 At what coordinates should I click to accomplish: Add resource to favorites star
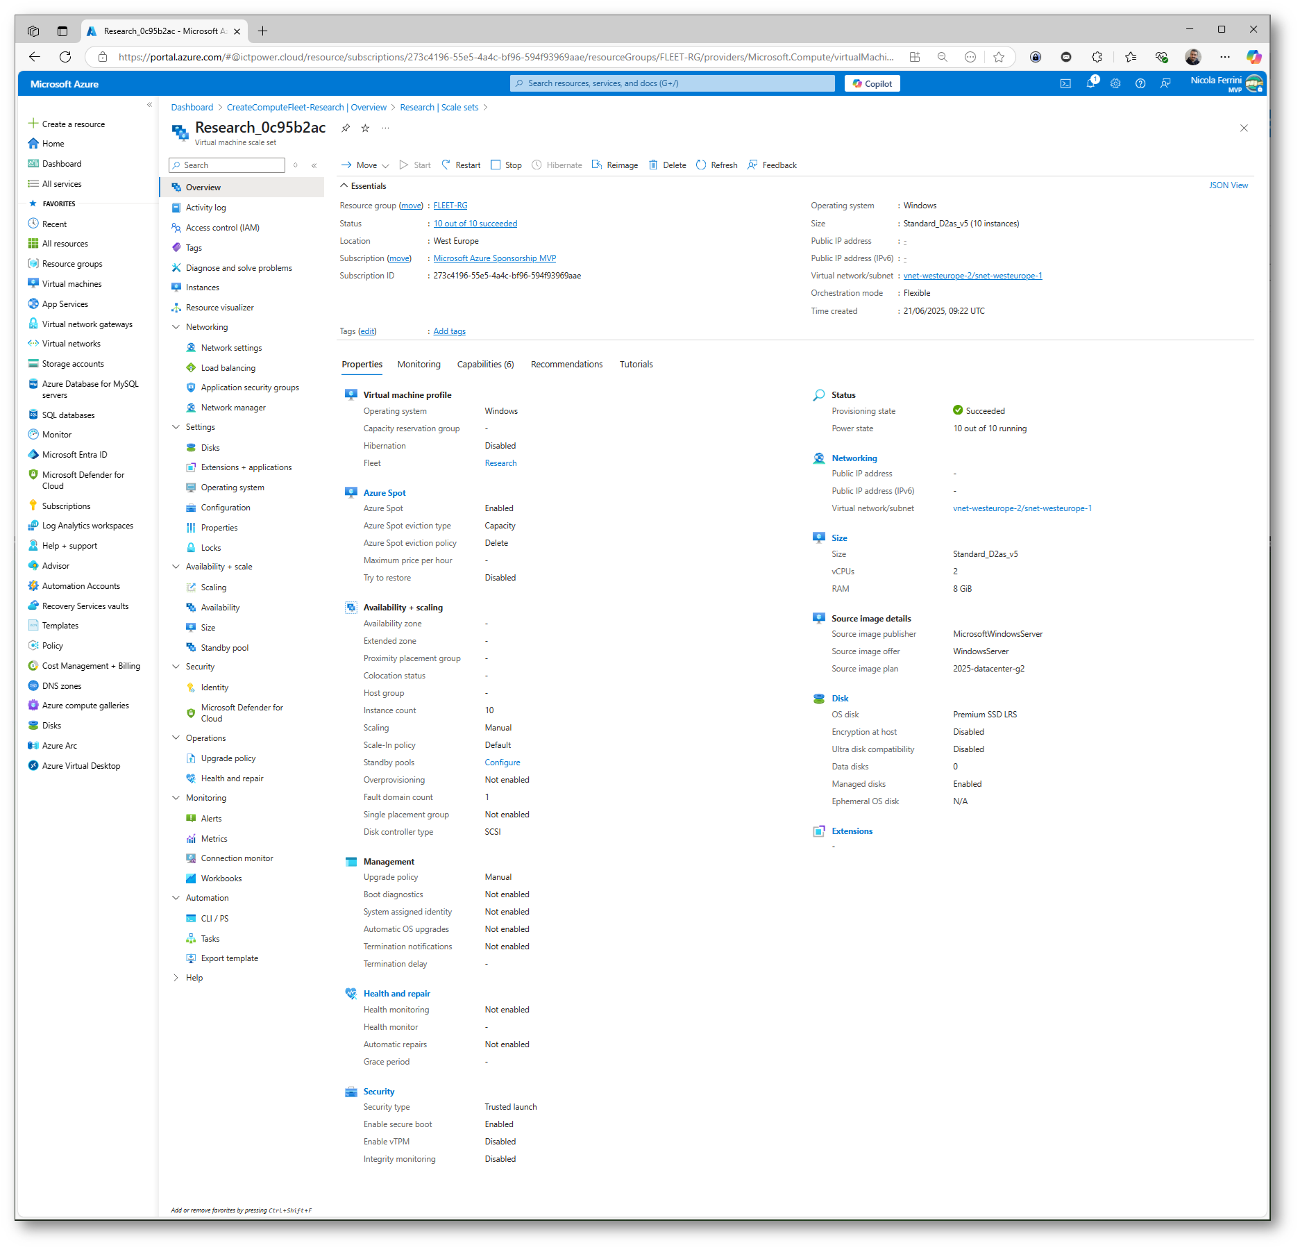tap(365, 128)
